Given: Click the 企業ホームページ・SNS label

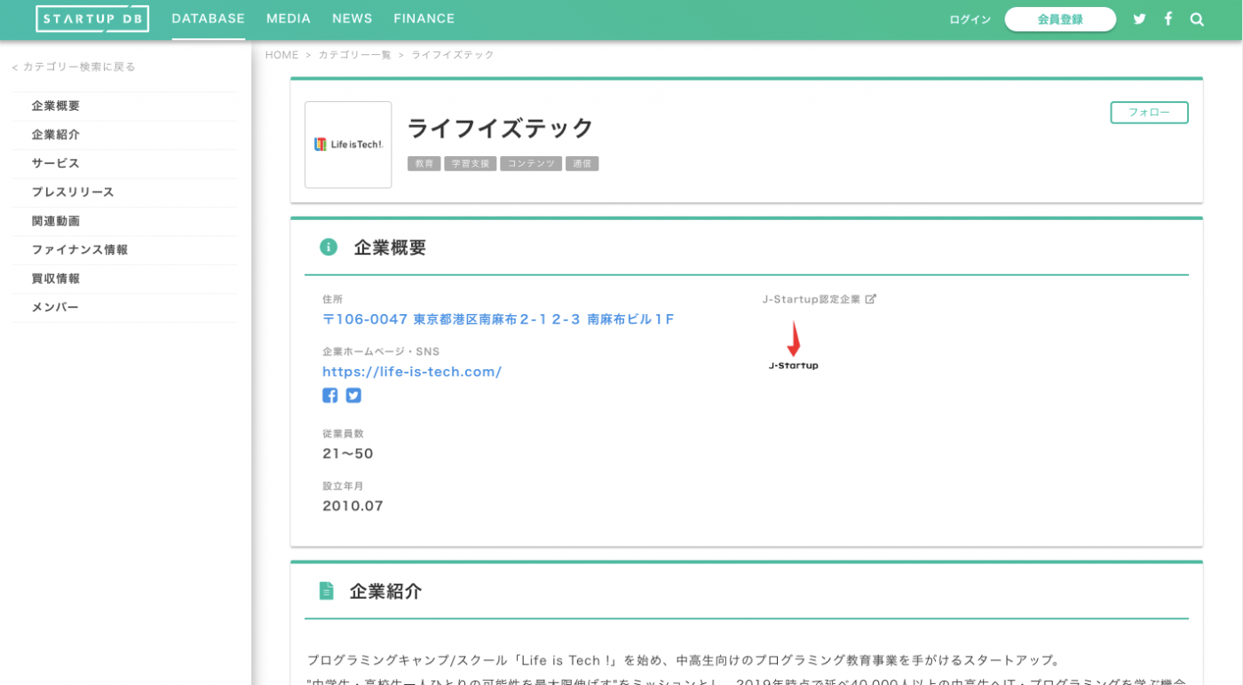Looking at the screenshot, I should point(381,351).
